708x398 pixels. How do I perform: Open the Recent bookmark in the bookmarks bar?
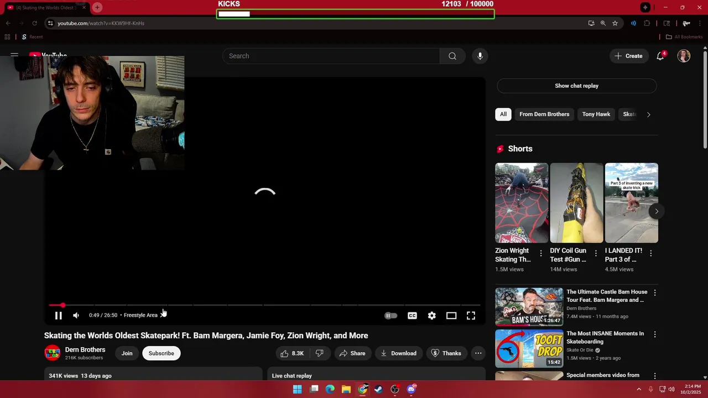click(32, 37)
